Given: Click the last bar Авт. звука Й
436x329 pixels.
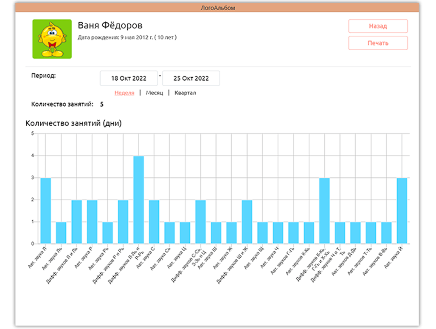Looking at the screenshot, I should point(402,211).
